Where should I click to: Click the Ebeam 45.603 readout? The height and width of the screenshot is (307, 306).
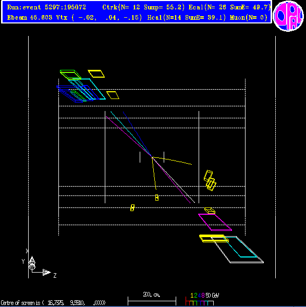30,18
